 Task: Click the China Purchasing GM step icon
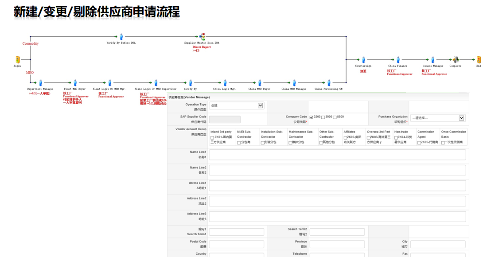[x=329, y=82]
